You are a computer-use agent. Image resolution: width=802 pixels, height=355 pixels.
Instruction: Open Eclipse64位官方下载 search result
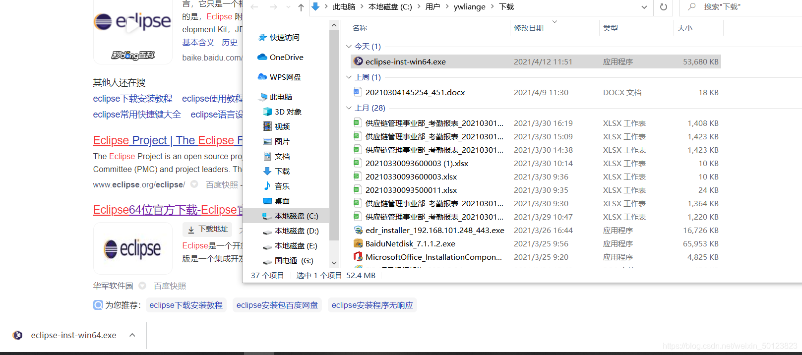point(168,210)
